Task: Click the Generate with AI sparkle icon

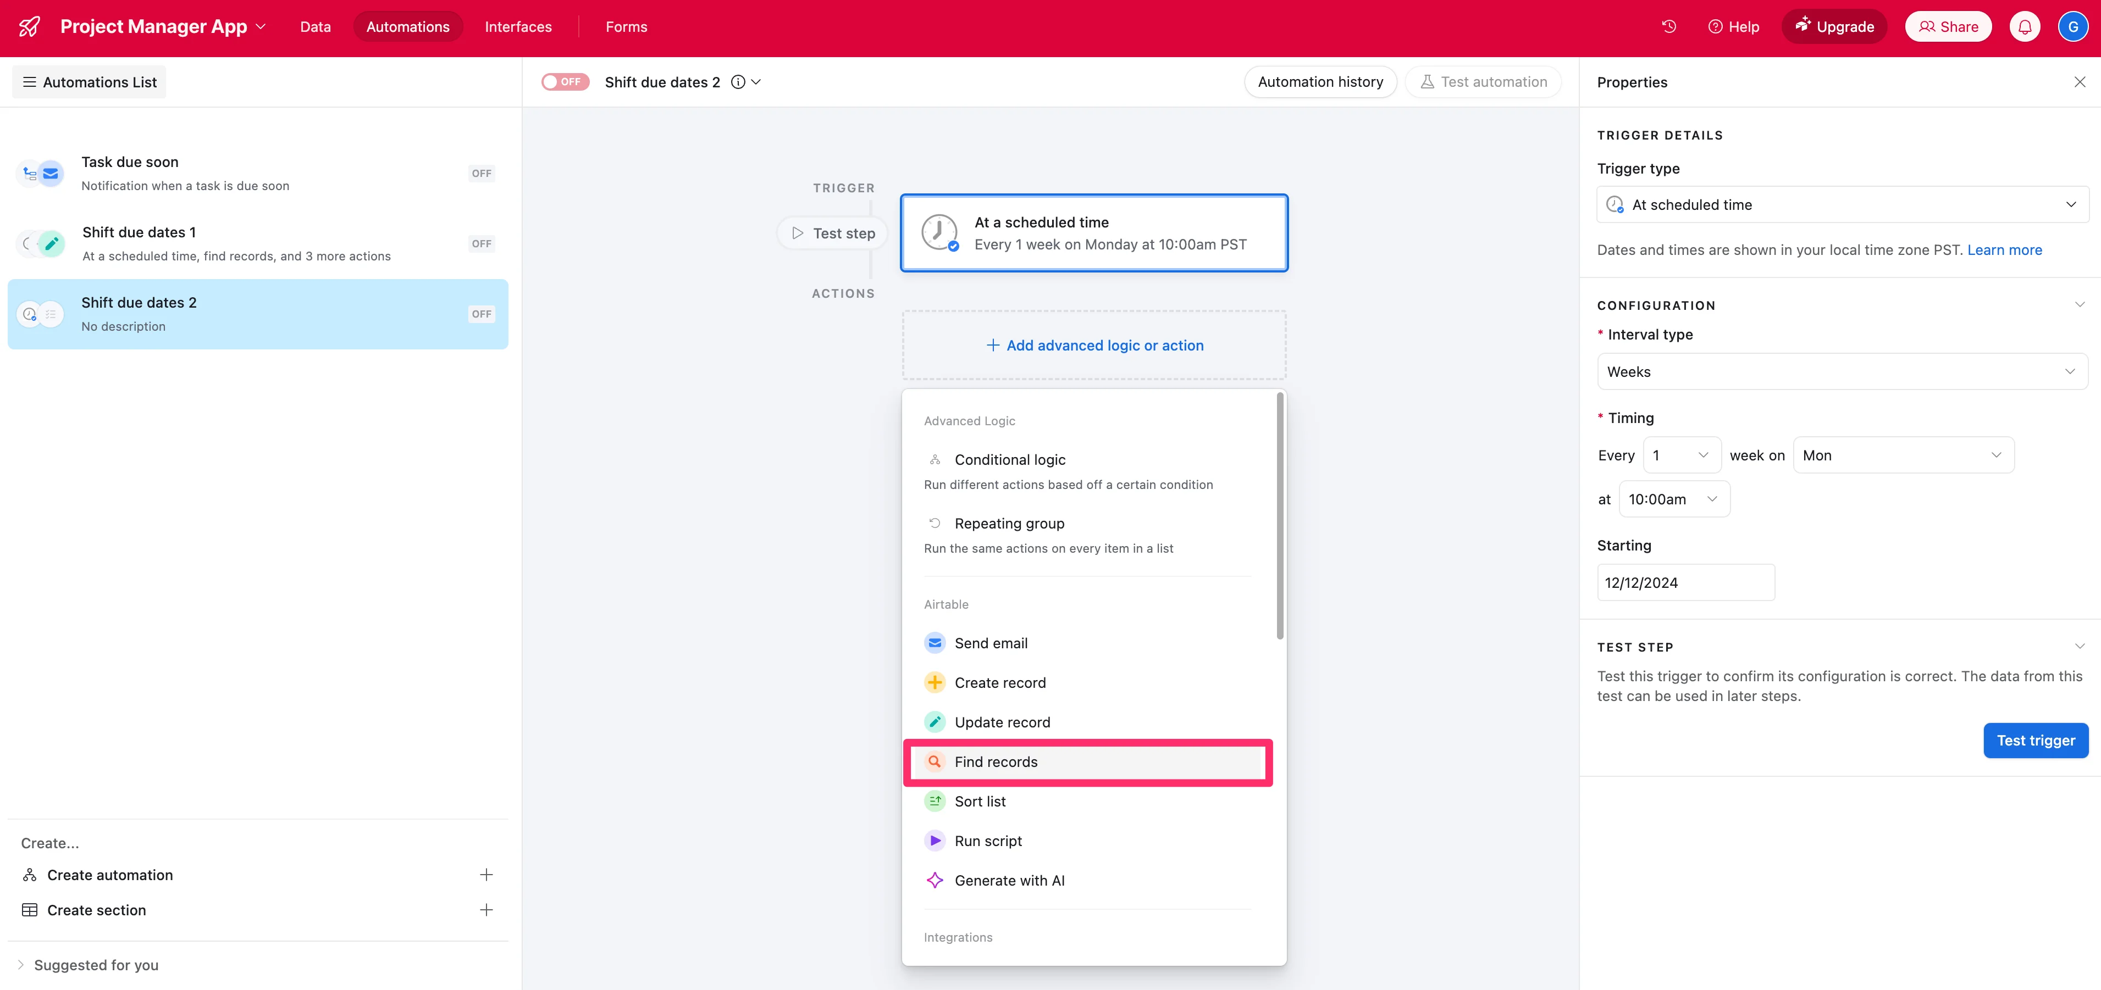Action: click(935, 881)
